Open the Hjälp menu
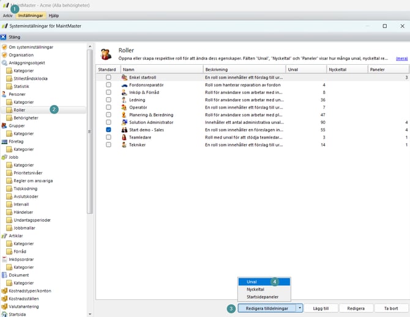 (54, 16)
